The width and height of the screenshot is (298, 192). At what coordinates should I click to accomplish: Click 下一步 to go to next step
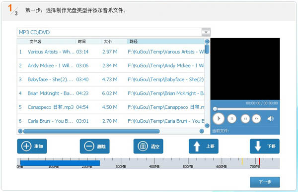pos(265,182)
